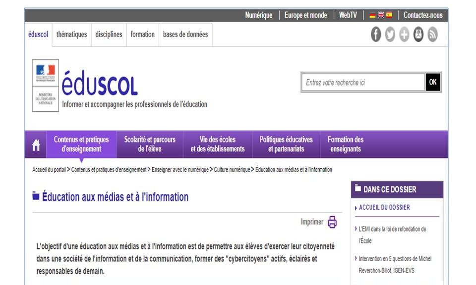Open the Viadeo profile icon
The height and width of the screenshot is (285, 476).
point(418,34)
